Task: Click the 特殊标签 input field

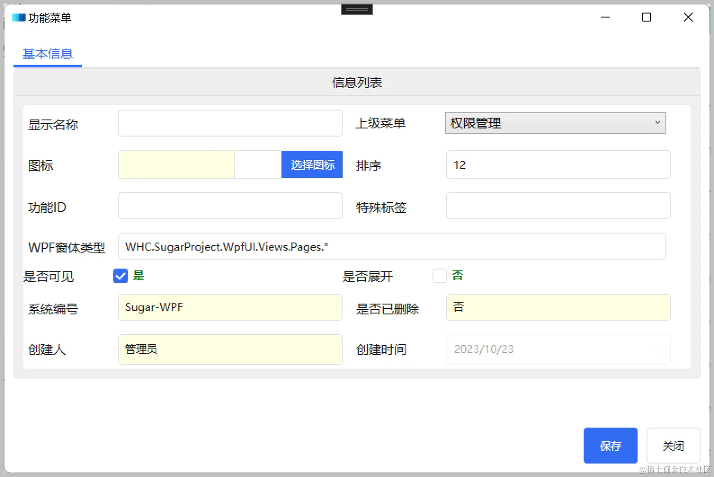Action: pyautogui.click(x=558, y=206)
